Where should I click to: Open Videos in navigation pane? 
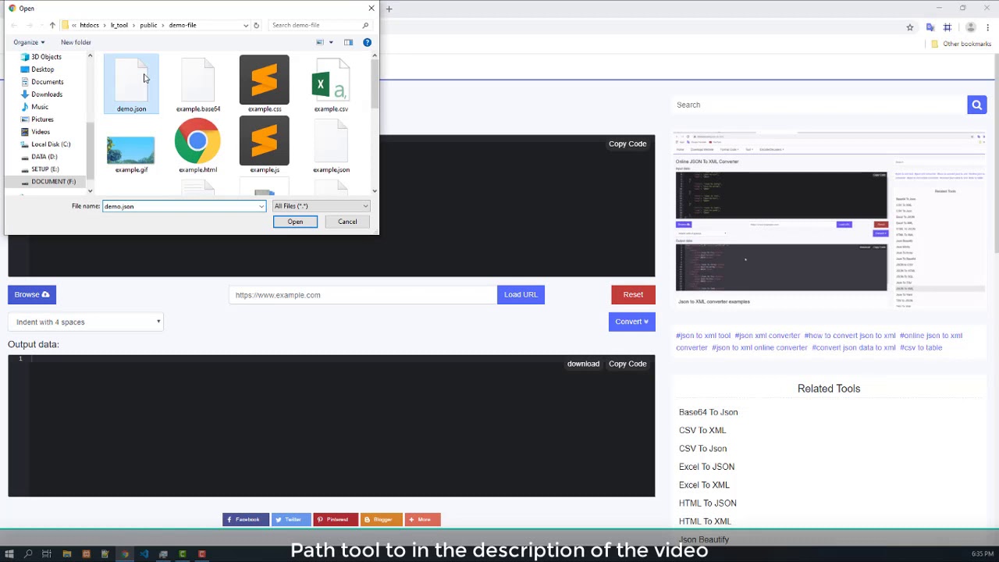coord(41,132)
